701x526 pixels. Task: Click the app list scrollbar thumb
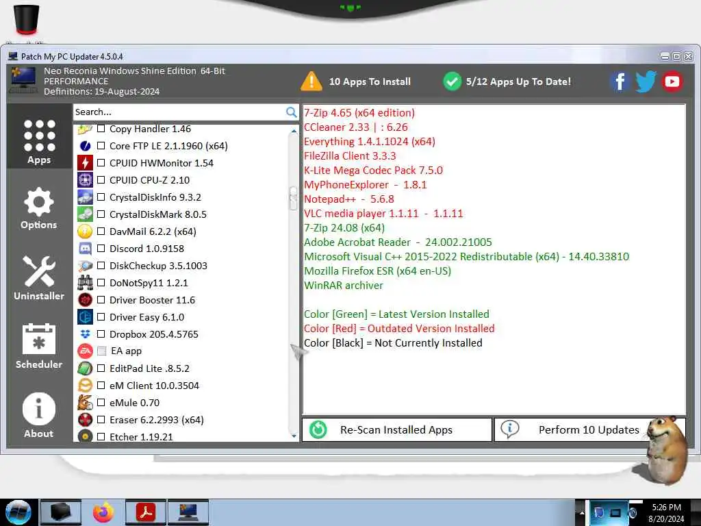tap(293, 198)
